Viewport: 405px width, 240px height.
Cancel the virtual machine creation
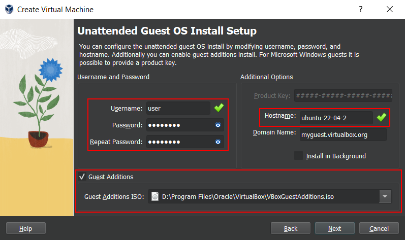click(379, 228)
